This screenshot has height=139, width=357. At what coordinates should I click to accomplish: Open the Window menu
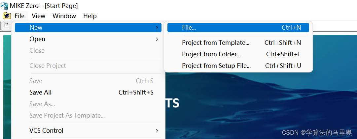(x=64, y=16)
